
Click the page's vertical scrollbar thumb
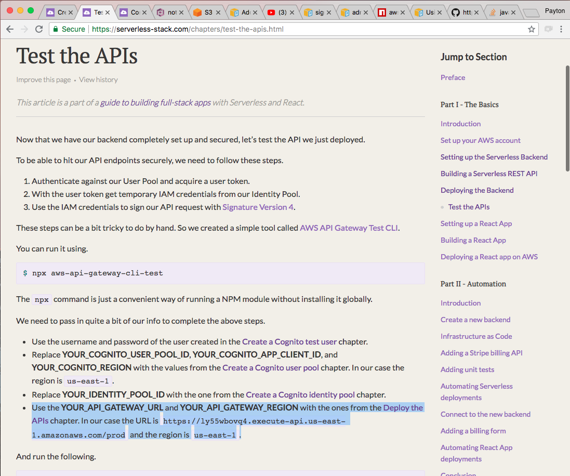(x=567, y=118)
